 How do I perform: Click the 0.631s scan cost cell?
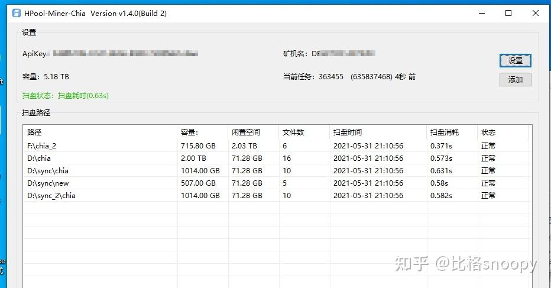pyautogui.click(x=442, y=170)
